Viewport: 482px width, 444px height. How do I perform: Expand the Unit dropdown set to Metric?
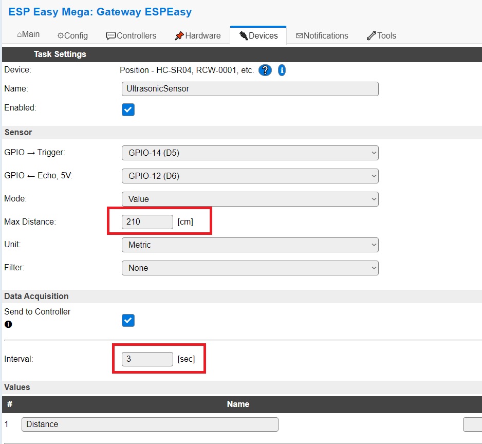pyautogui.click(x=250, y=245)
